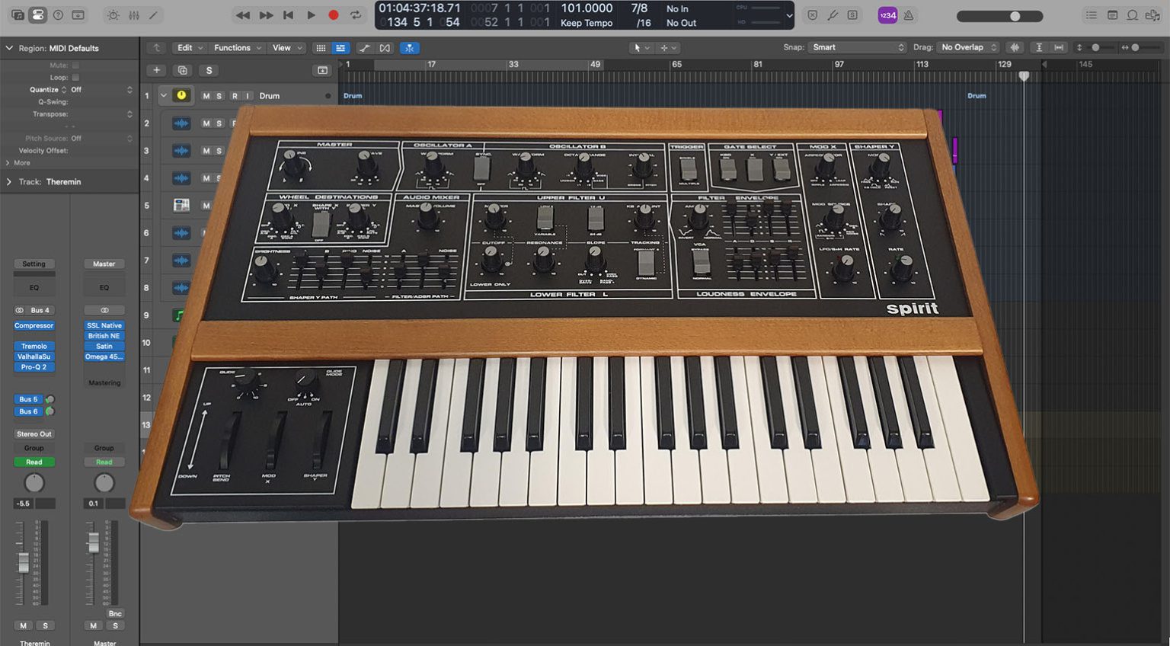The width and height of the screenshot is (1170, 646).
Task: Toggle the purple Count-in 1234 button
Action: pos(887,15)
